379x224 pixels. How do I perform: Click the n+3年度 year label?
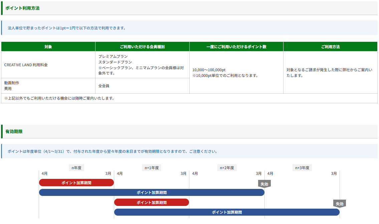[302, 168]
